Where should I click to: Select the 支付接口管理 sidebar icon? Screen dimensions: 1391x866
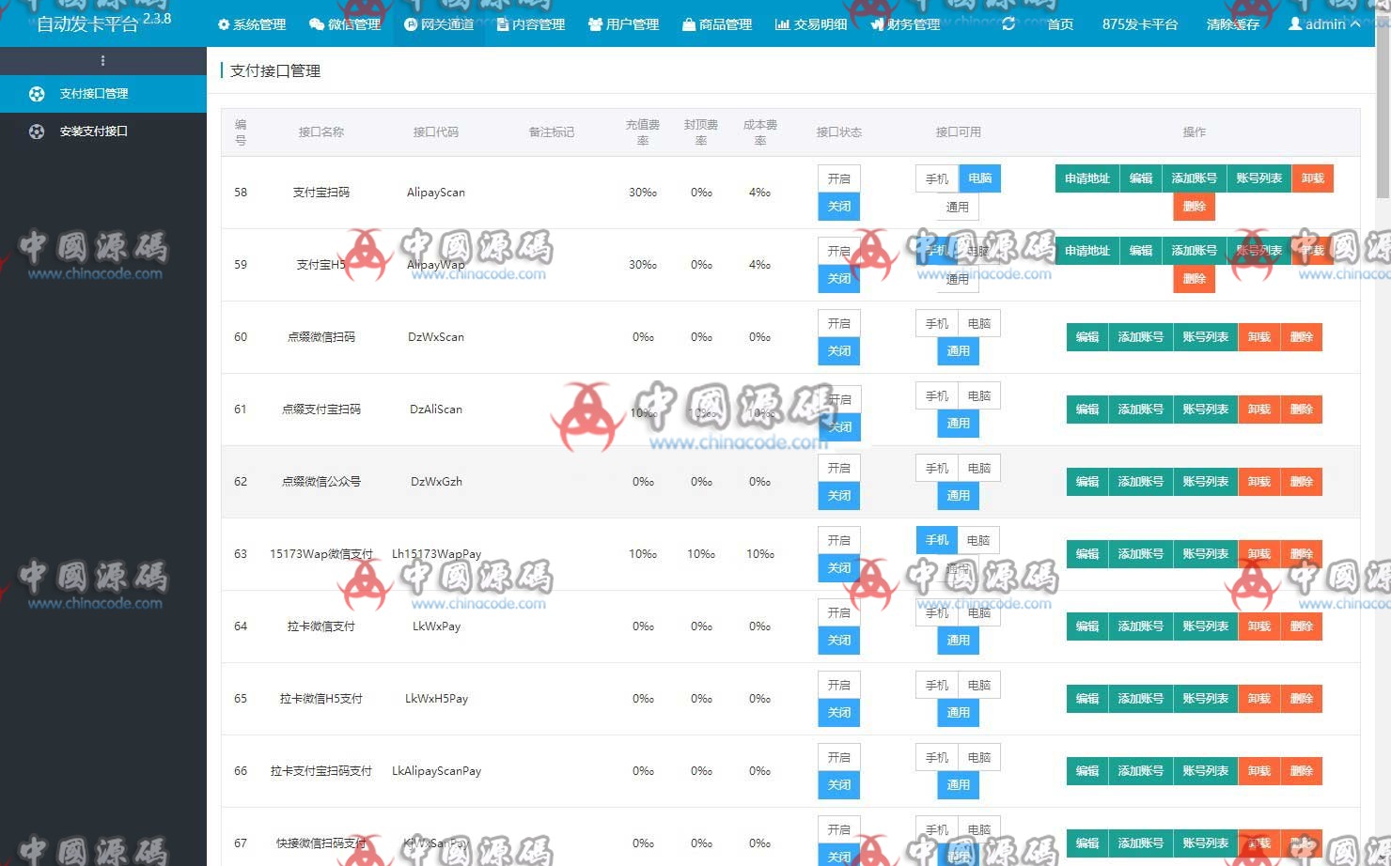[x=37, y=93]
